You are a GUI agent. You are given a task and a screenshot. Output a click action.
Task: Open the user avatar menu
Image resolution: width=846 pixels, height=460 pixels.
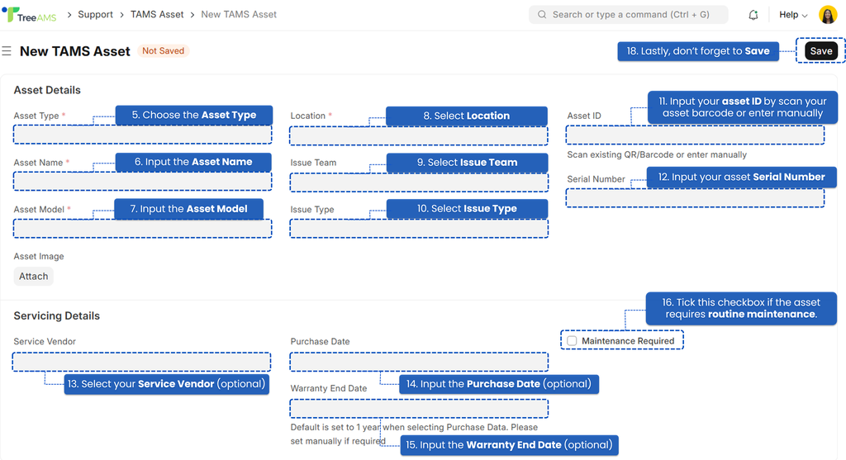828,15
